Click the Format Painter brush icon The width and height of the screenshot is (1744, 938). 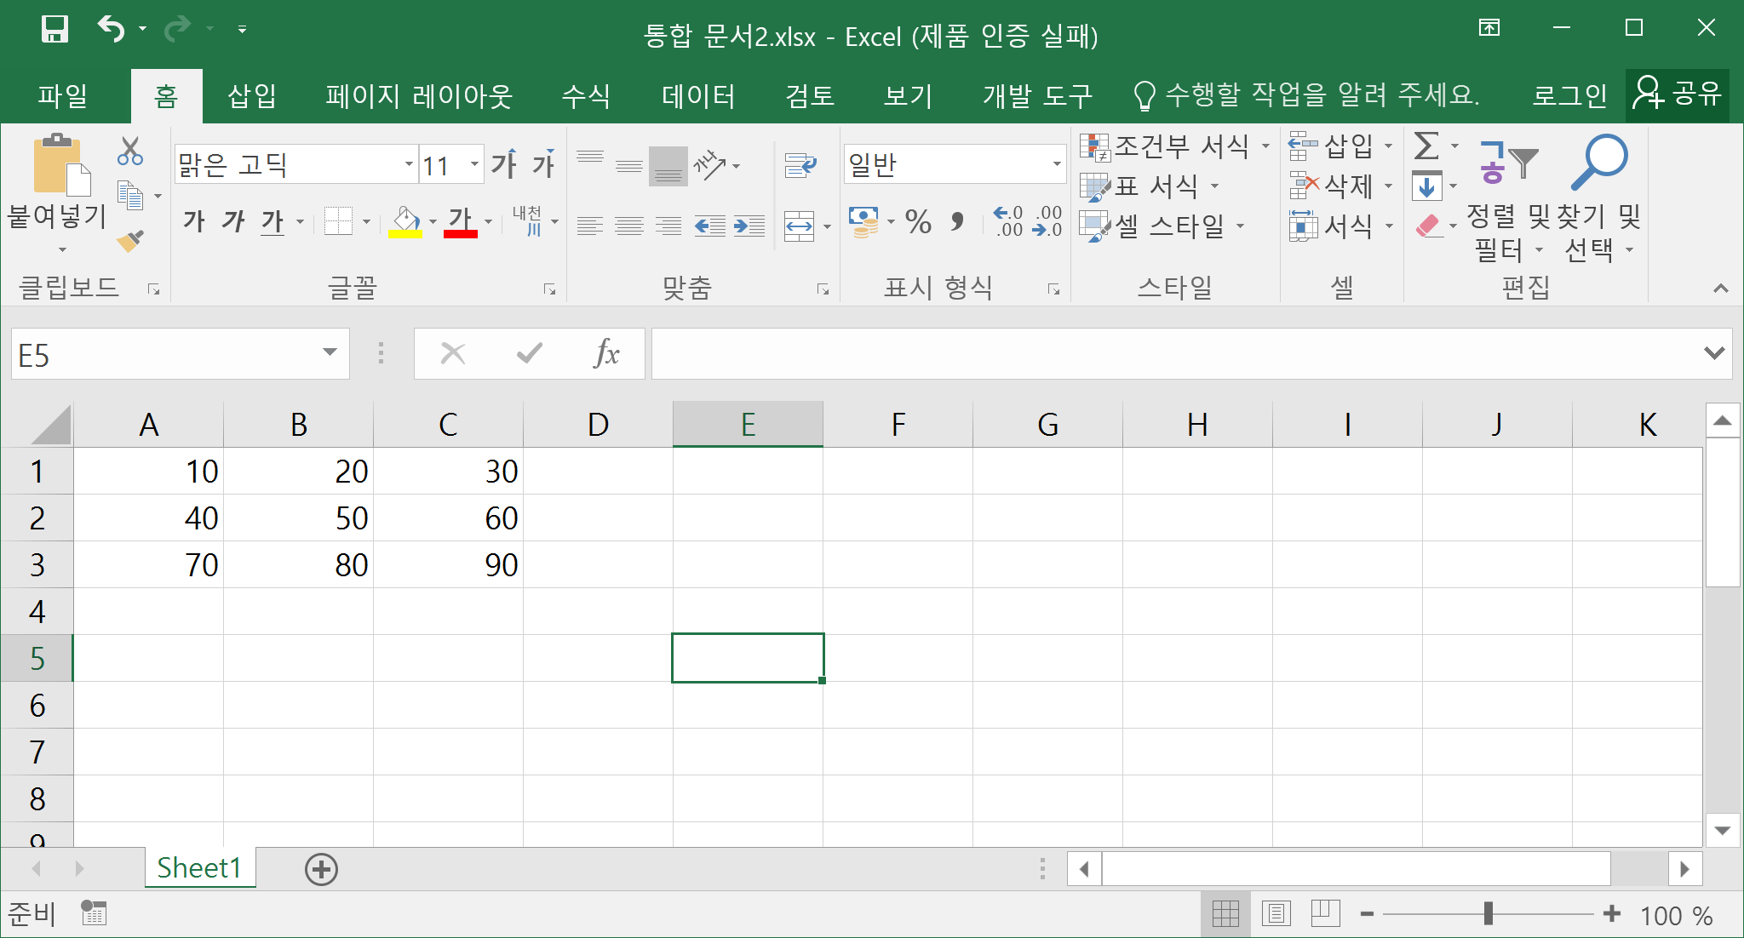[x=130, y=242]
